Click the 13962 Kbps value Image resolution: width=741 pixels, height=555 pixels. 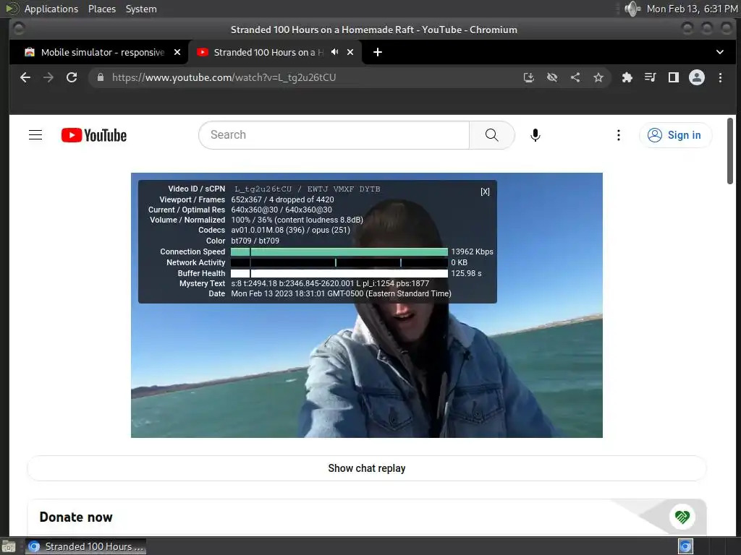pyautogui.click(x=472, y=251)
